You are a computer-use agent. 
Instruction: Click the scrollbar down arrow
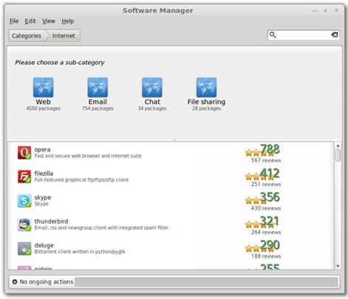tap(338, 266)
